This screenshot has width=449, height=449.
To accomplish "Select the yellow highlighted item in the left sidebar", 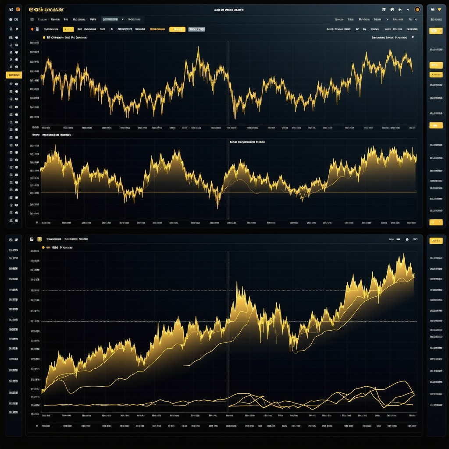I will 14,75.
